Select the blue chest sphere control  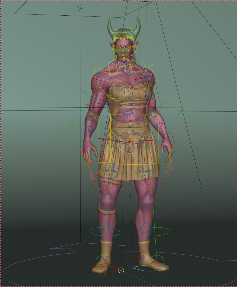[127, 93]
